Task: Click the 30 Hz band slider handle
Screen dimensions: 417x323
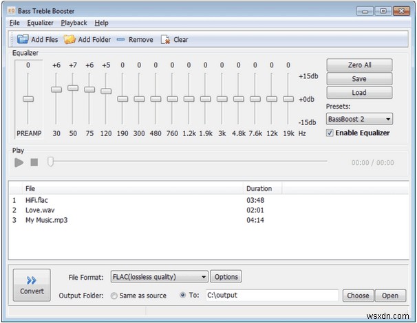Action: [56, 89]
